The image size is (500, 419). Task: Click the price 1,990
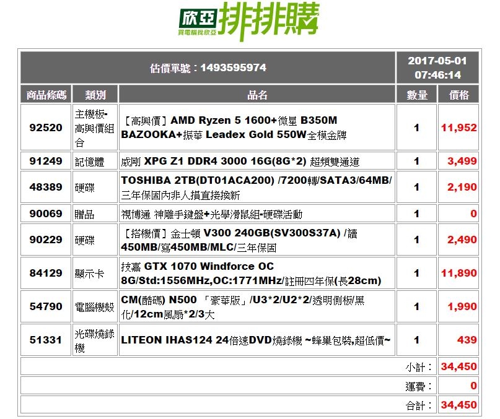click(x=462, y=307)
